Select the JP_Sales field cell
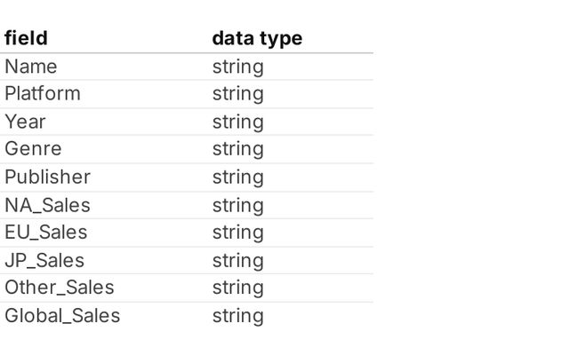Screen dimensions: 569x355 [x=44, y=260]
